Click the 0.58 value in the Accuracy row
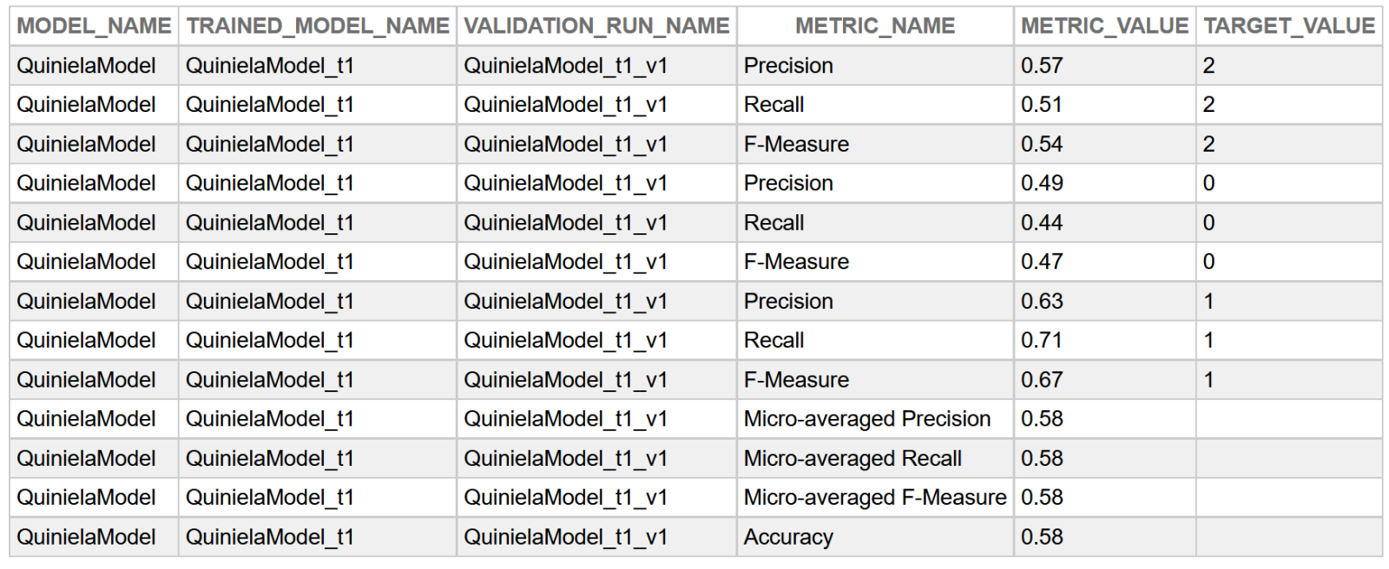1389x569 pixels. coord(1042,537)
